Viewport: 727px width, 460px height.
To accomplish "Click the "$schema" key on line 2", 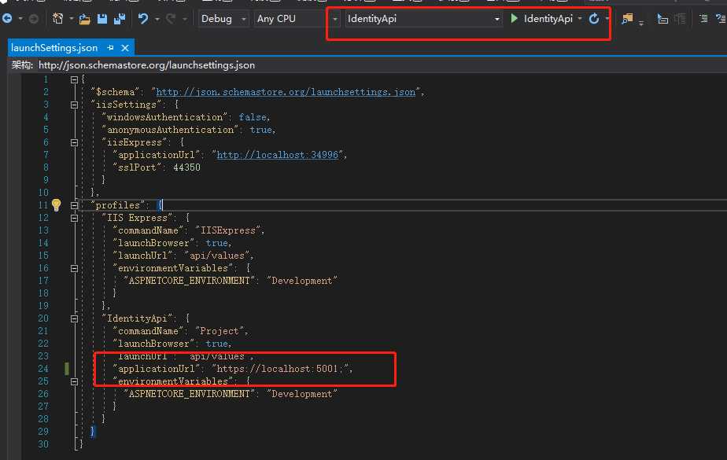I will click(x=116, y=92).
